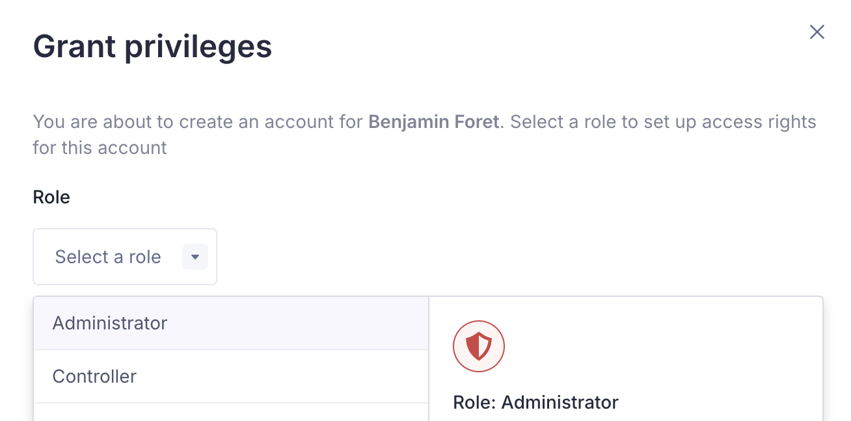Click the 'for this account' text line
The image size is (851, 421).
(x=100, y=147)
